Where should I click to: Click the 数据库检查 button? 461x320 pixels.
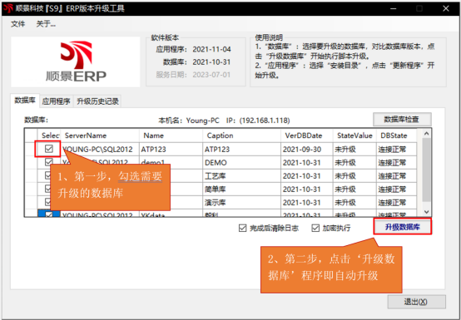(402, 120)
